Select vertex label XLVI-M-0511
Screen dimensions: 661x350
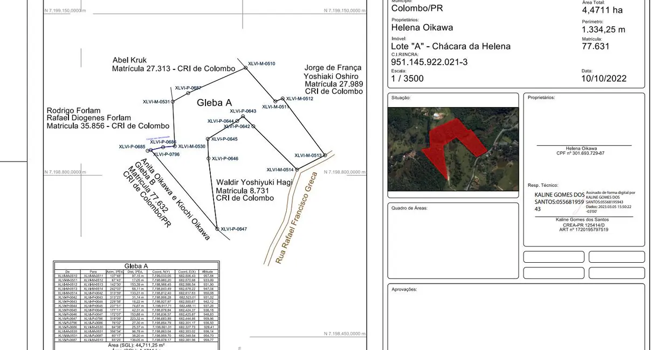coord(276,107)
